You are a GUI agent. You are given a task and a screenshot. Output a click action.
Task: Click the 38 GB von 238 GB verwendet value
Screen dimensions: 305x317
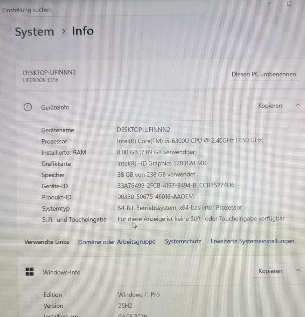coord(156,174)
